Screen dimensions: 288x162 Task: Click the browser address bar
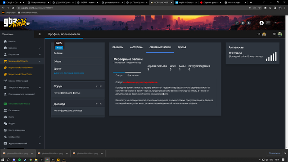132,8
